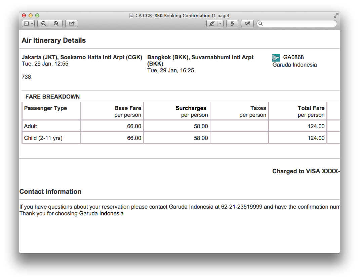The image size is (359, 280).
Task: Click arrival time 'Tue, 29 Jan, 16:25'
Action: pos(170,70)
